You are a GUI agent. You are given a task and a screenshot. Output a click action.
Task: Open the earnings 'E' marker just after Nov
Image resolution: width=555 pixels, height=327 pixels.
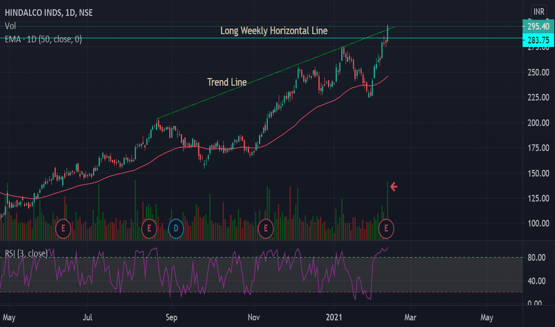click(266, 229)
